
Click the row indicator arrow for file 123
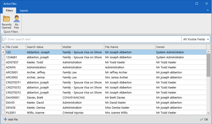click(x=3, y=52)
